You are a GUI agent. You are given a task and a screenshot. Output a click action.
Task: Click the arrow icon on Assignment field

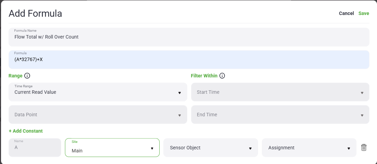tap(349, 148)
